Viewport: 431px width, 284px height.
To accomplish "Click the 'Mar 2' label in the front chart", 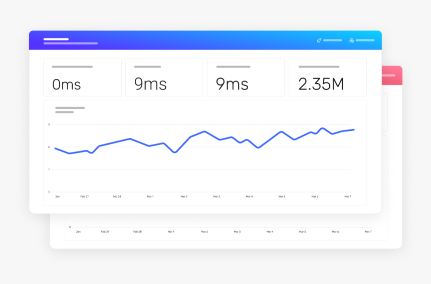I will pos(184,196).
